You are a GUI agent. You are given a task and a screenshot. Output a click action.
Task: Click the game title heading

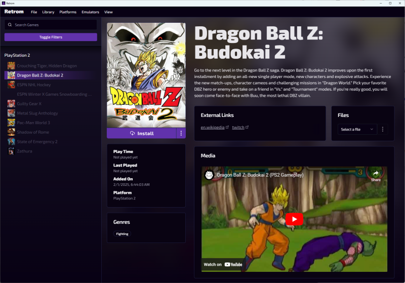click(x=259, y=43)
